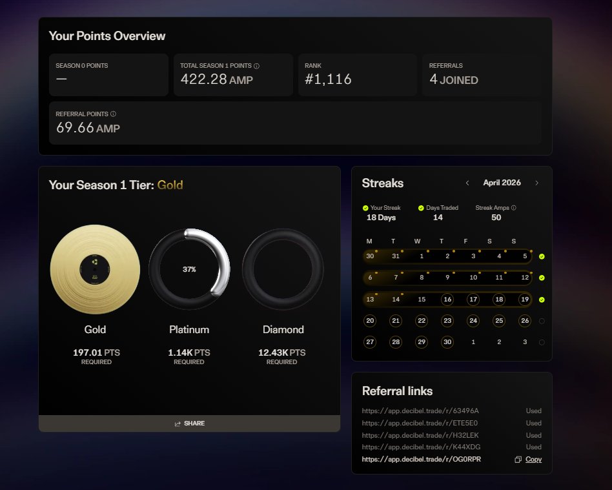Click green check for week of April 6

click(542, 278)
